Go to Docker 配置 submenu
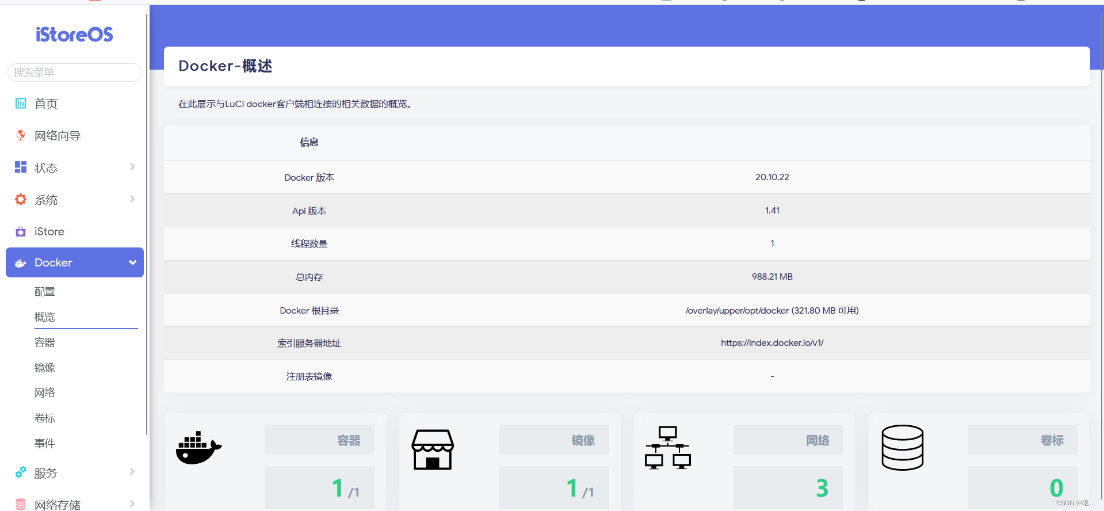This screenshot has height=511, width=1104. [x=45, y=292]
